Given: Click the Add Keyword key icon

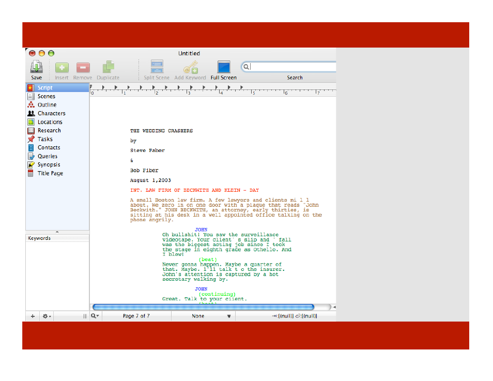Looking at the screenshot, I should click(191, 67).
